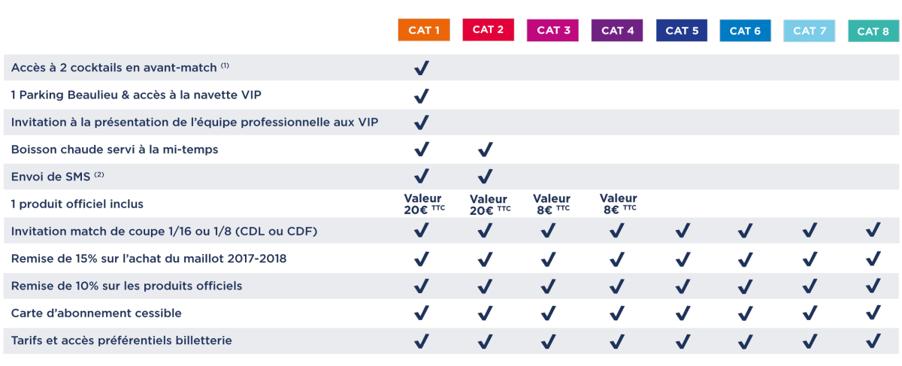Image resolution: width=902 pixels, height=366 pixels.
Task: Click the 'Remise de 15%' maillot row label
Action: pyautogui.click(x=149, y=259)
